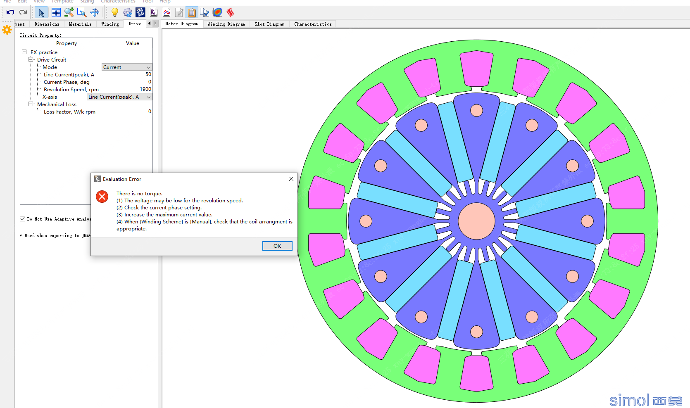Select the pointer selection tool
The width and height of the screenshot is (690, 408).
[41, 12]
